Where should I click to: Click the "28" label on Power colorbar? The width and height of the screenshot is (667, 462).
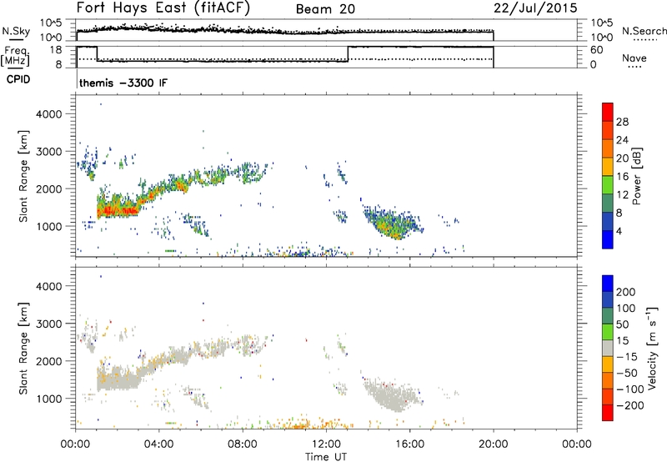pos(622,122)
